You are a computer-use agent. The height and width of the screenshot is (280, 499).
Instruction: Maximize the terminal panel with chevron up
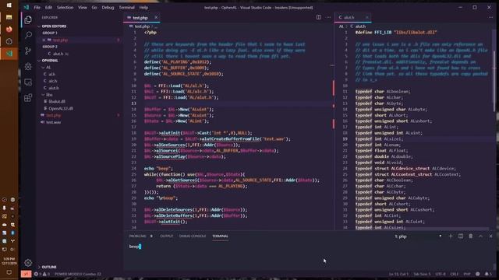coord(480,236)
